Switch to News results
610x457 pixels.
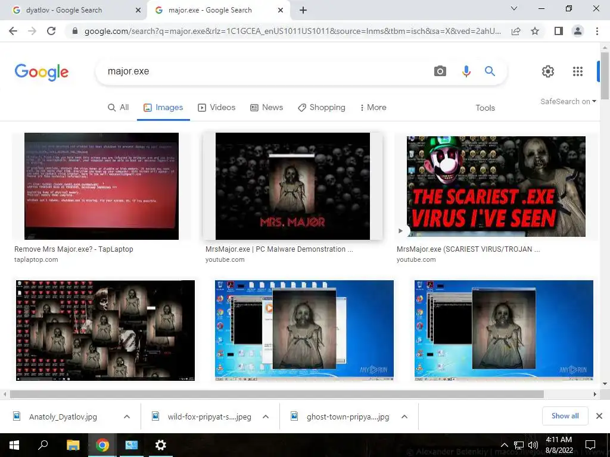coord(266,108)
